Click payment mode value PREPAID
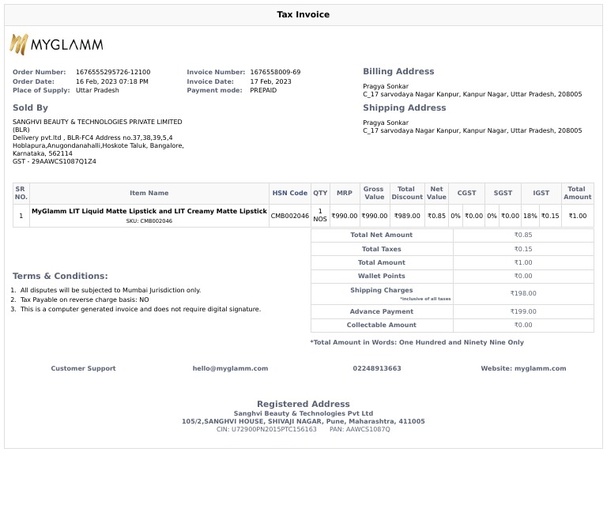The image size is (607, 531). point(263,90)
